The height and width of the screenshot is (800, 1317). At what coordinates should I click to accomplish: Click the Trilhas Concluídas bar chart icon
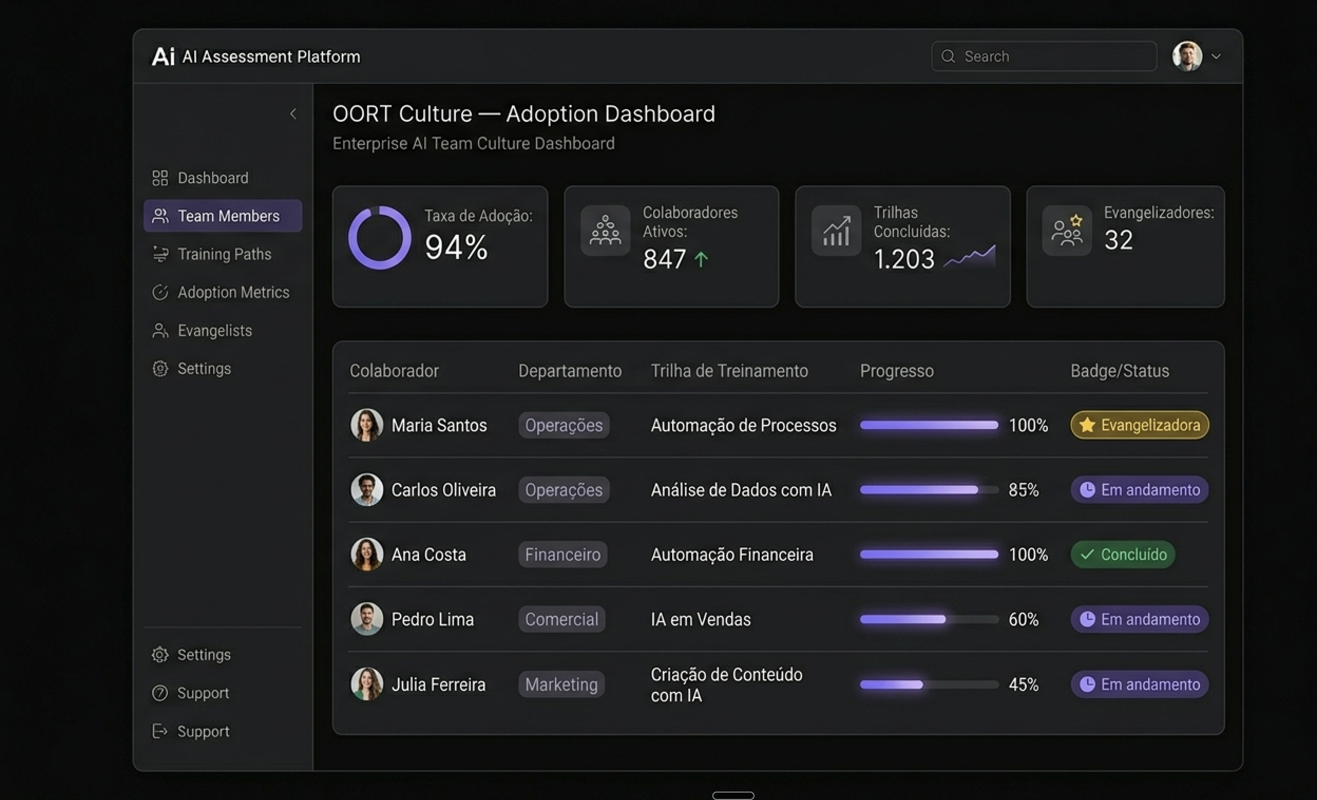coord(835,231)
